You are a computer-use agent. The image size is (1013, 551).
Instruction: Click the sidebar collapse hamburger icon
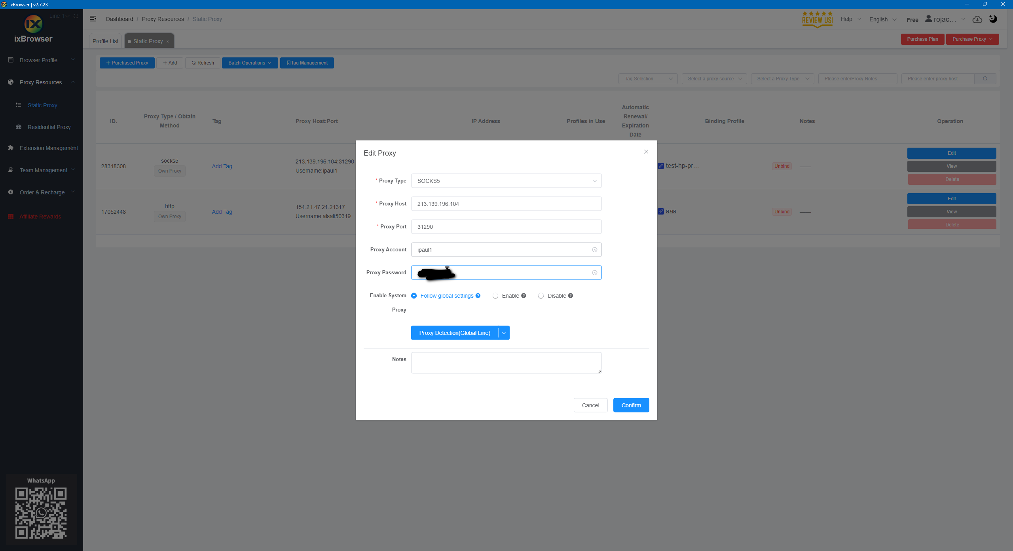point(93,19)
